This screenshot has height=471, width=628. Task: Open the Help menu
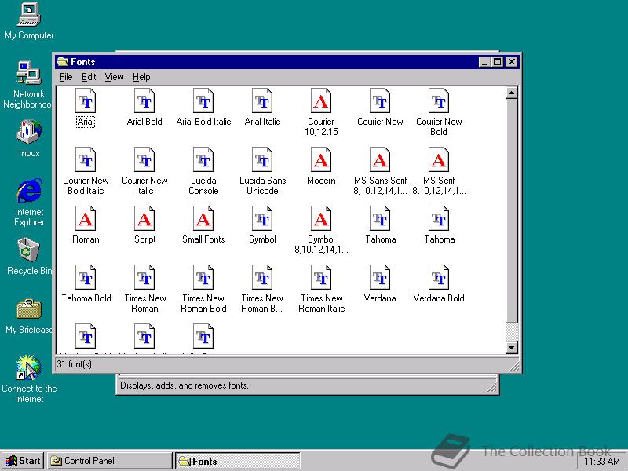point(141,77)
